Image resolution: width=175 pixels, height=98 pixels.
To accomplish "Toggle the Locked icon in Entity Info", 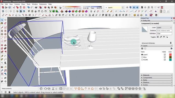I will [x=161, y=37].
